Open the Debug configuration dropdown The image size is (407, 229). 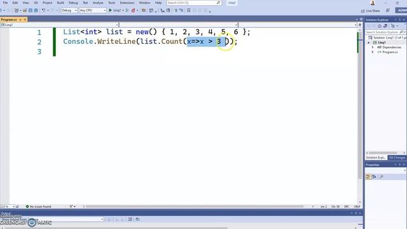69,10
